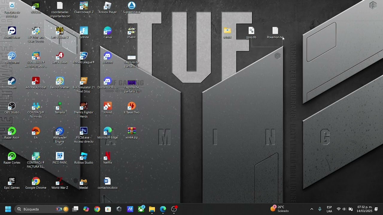Select the Xmind desktop shortcut
This screenshot has width=383, height=215.
[x=108, y=108]
